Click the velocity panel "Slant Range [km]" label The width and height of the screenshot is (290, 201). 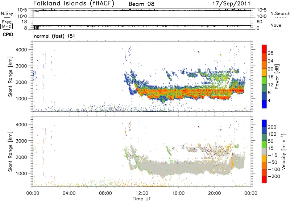pos(10,152)
